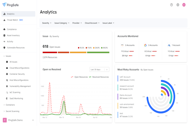
Task: Click the 2,874 Resources text
Action: pos(50,57)
